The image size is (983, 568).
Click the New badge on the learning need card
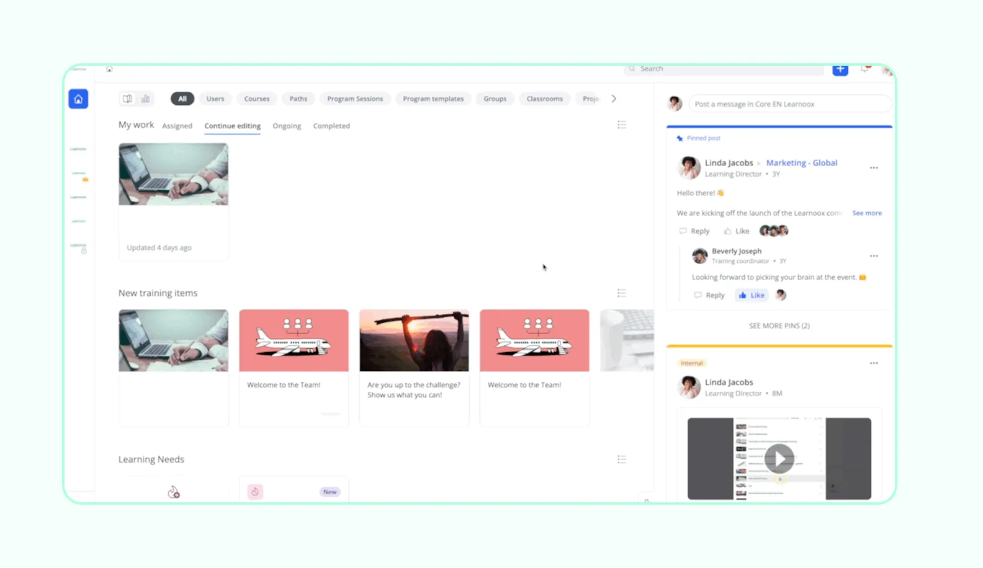(x=330, y=492)
